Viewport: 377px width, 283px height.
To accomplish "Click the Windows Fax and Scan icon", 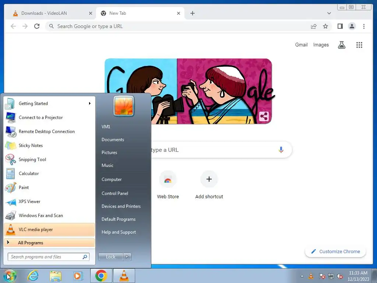I will coord(11,216).
